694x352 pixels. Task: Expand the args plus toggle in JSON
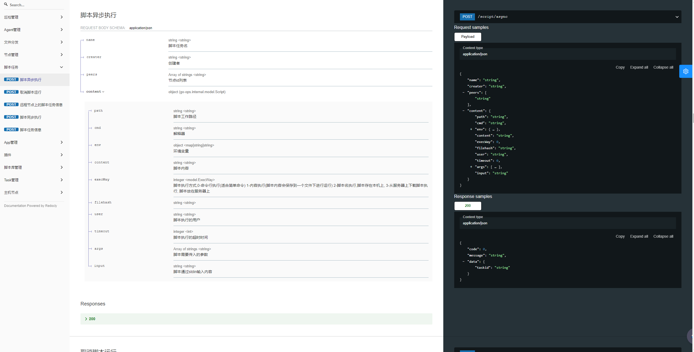tap(471, 167)
